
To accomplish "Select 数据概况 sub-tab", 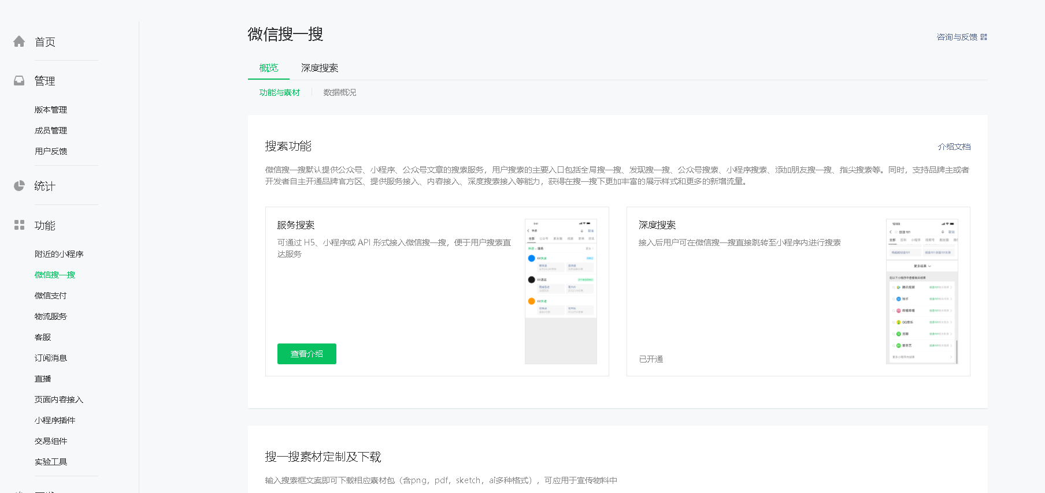I will 340,92.
